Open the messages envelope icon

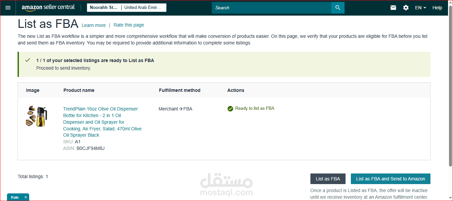coord(393,8)
